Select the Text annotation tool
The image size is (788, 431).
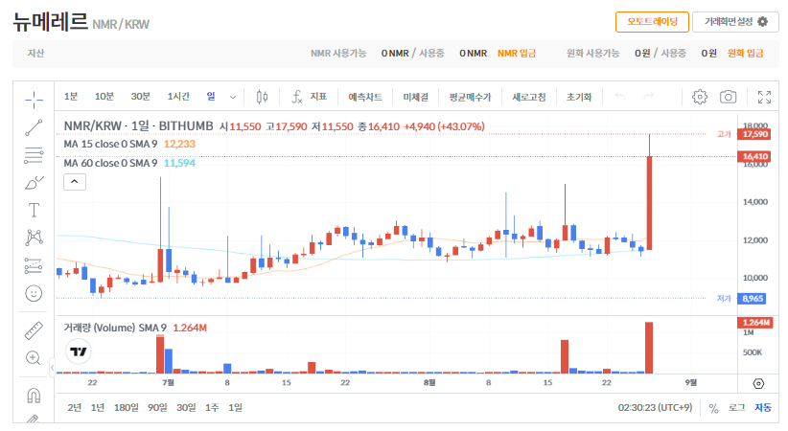point(34,210)
